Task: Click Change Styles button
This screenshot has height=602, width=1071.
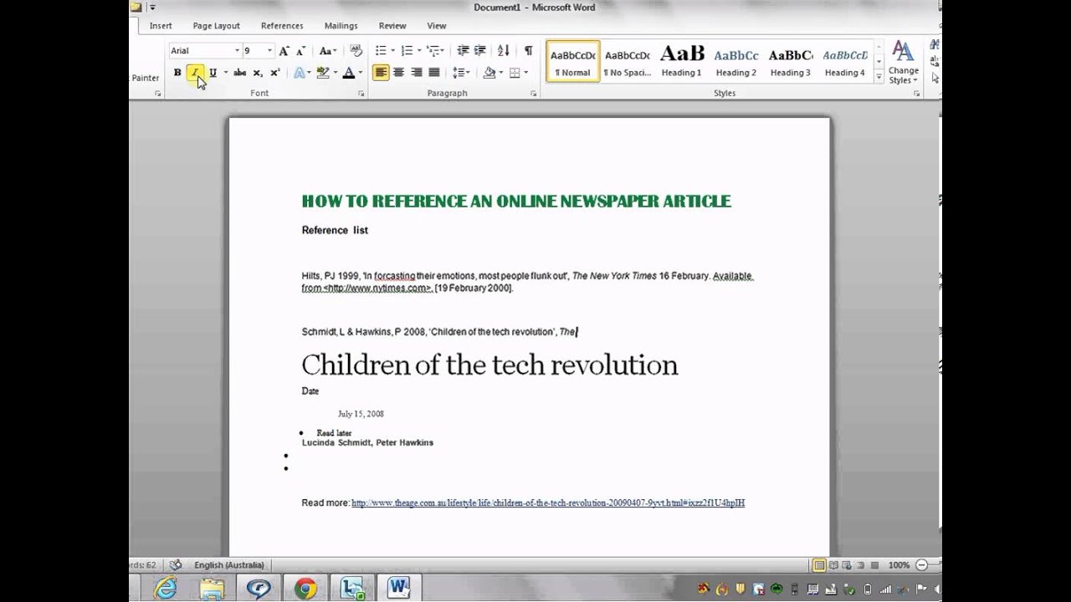Action: point(903,63)
